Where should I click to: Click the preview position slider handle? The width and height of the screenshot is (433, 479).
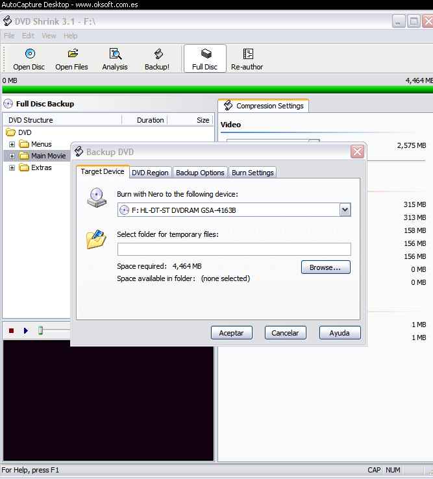pyautogui.click(x=40, y=330)
